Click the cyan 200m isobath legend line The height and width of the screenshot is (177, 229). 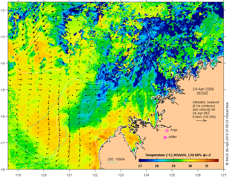click(113, 162)
